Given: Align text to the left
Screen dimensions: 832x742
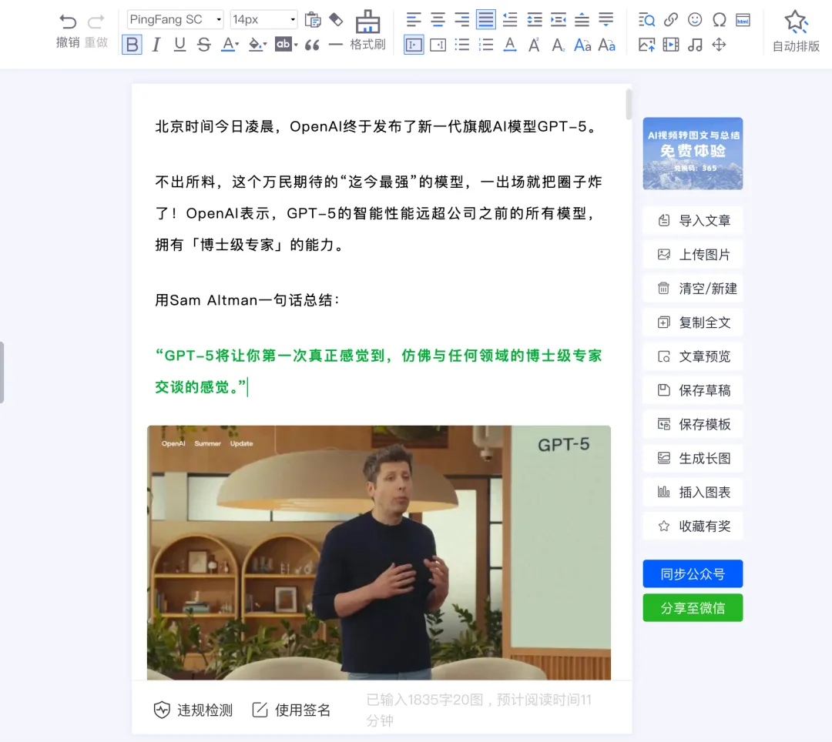Looking at the screenshot, I should click(414, 19).
